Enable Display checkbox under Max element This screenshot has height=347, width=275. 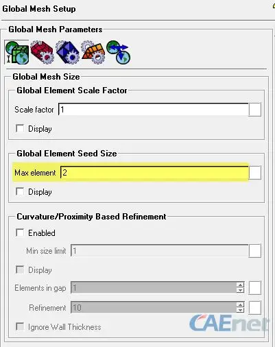pos(20,191)
